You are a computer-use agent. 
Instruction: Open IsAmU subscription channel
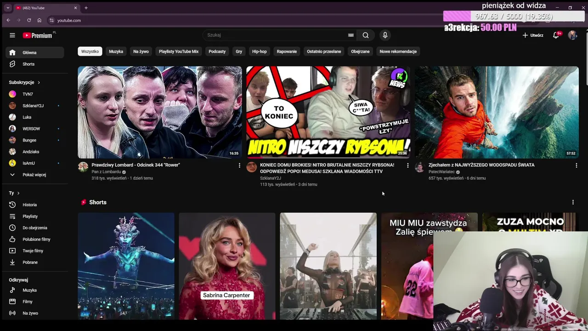click(35, 163)
